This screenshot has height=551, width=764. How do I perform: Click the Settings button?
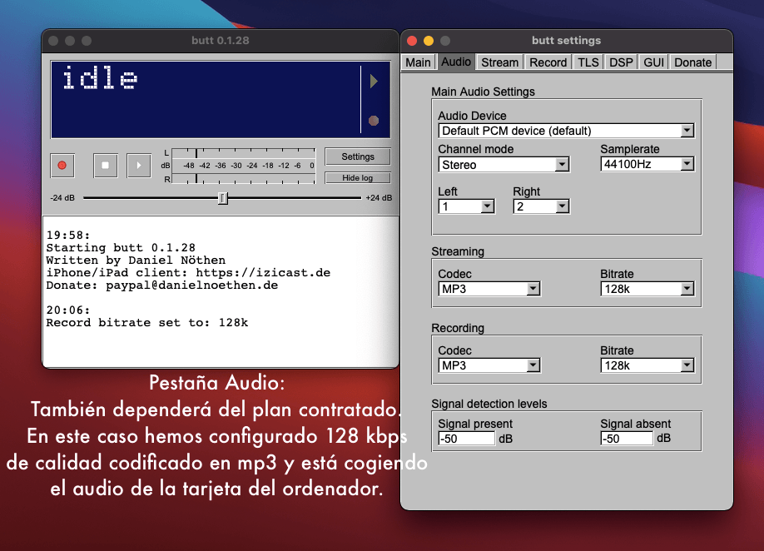357,156
